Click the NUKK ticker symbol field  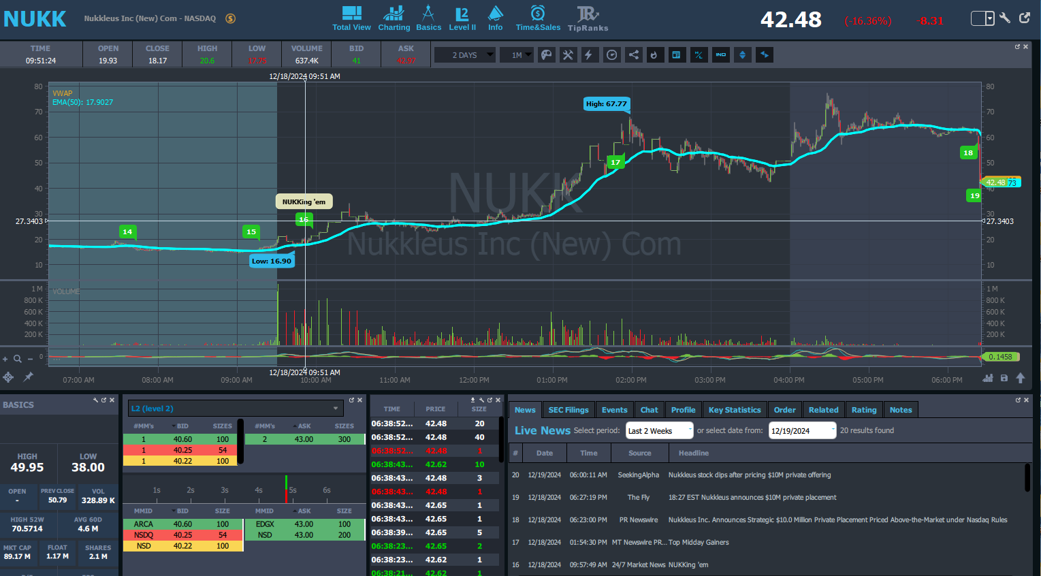pos(35,18)
